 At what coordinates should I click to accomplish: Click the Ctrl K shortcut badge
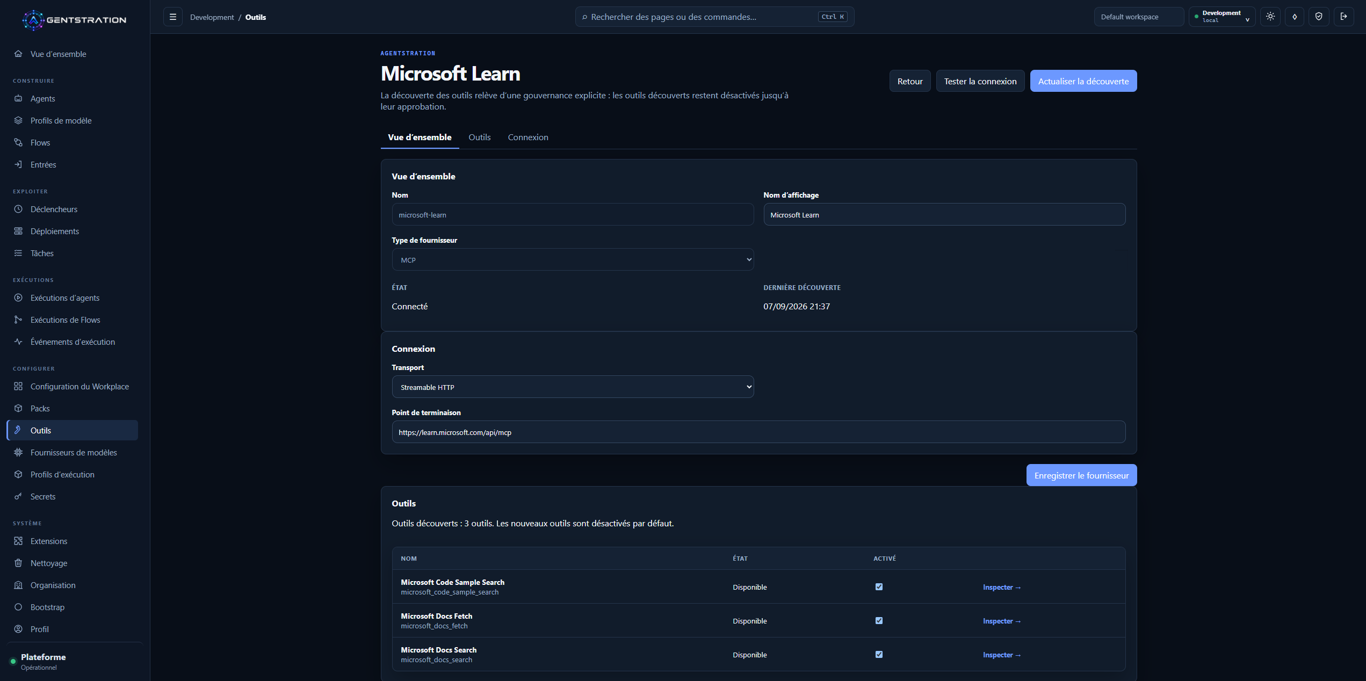coord(833,17)
